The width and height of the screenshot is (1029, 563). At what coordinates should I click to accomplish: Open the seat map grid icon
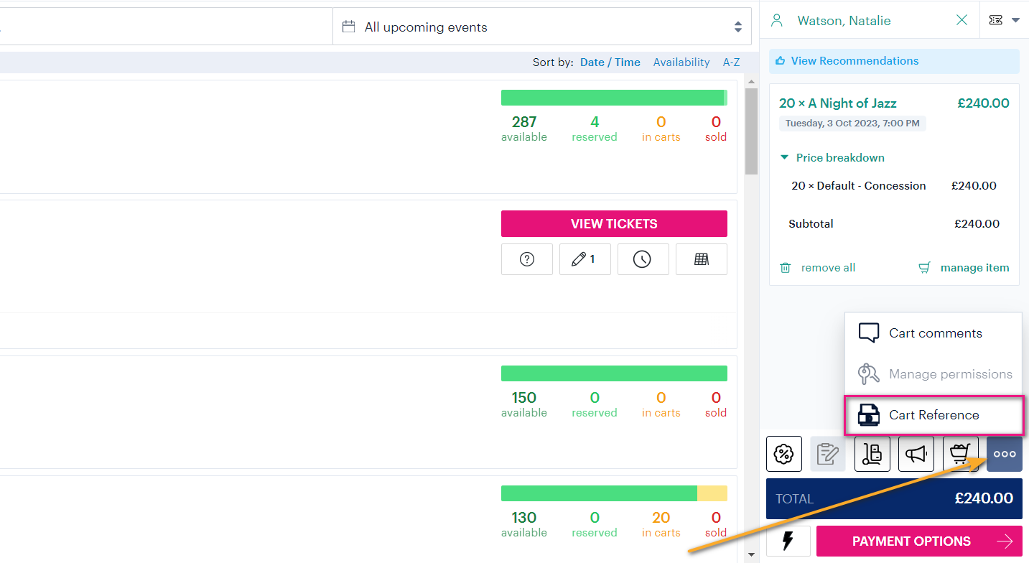[x=701, y=259]
